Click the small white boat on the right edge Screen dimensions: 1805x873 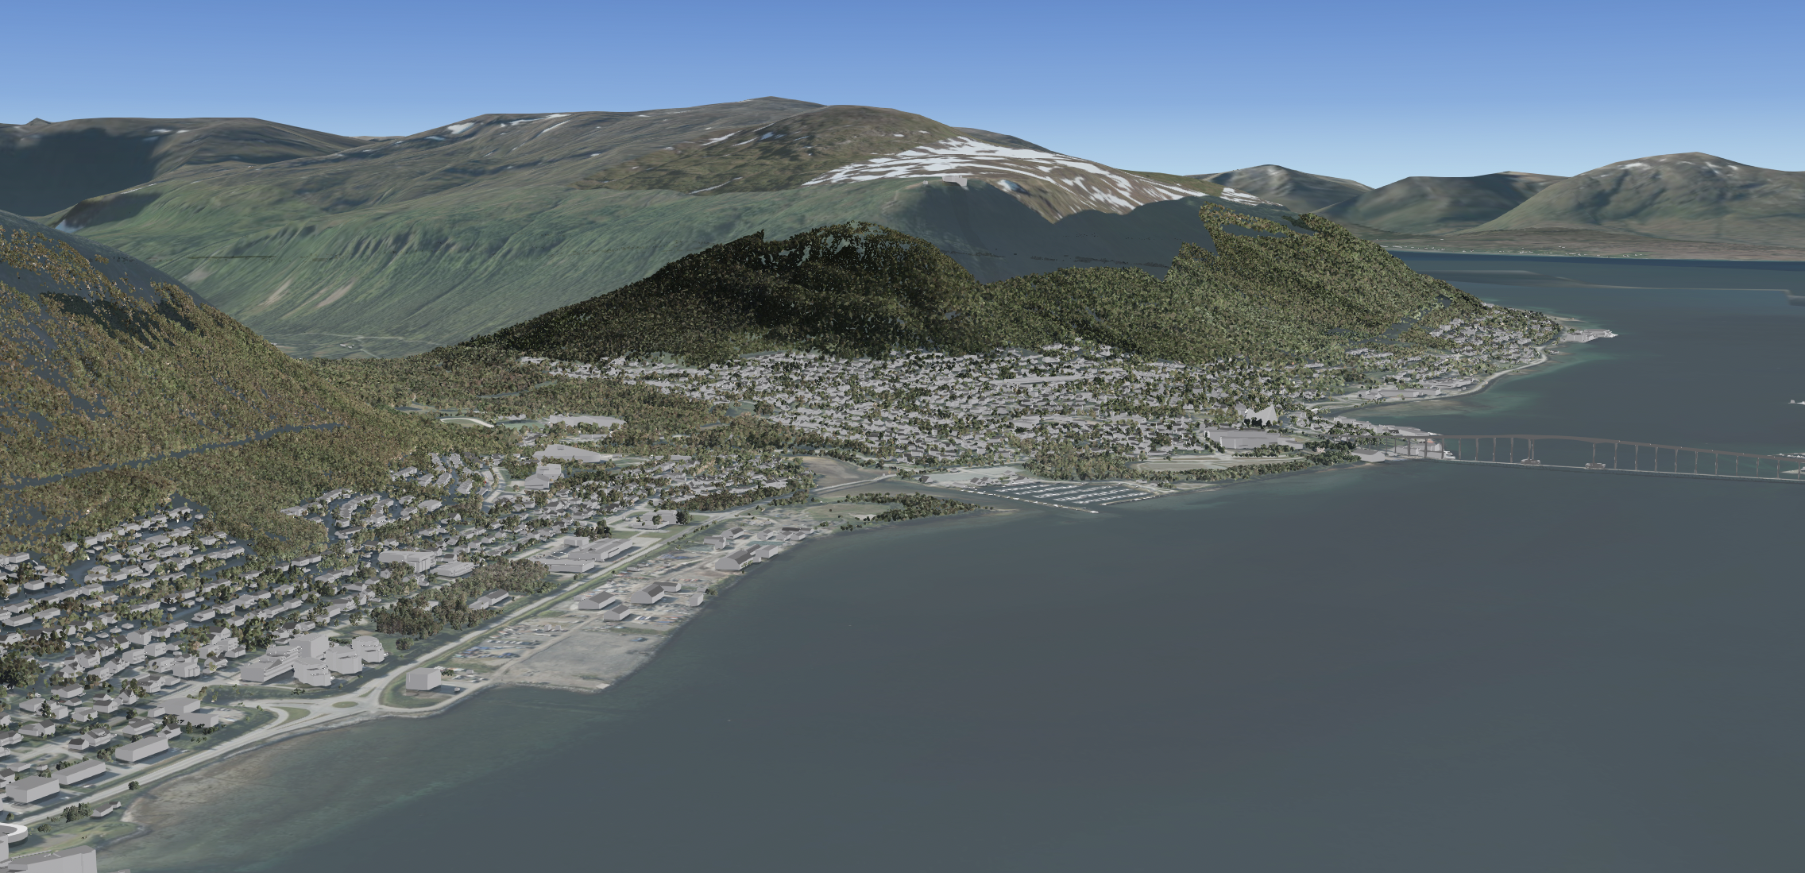(1797, 401)
